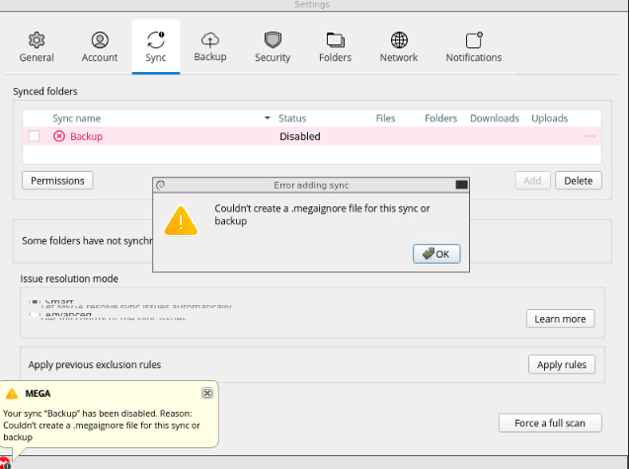This screenshot has width=629, height=469.
Task: Click the warning triangle in the error dialog
Action: click(x=181, y=220)
